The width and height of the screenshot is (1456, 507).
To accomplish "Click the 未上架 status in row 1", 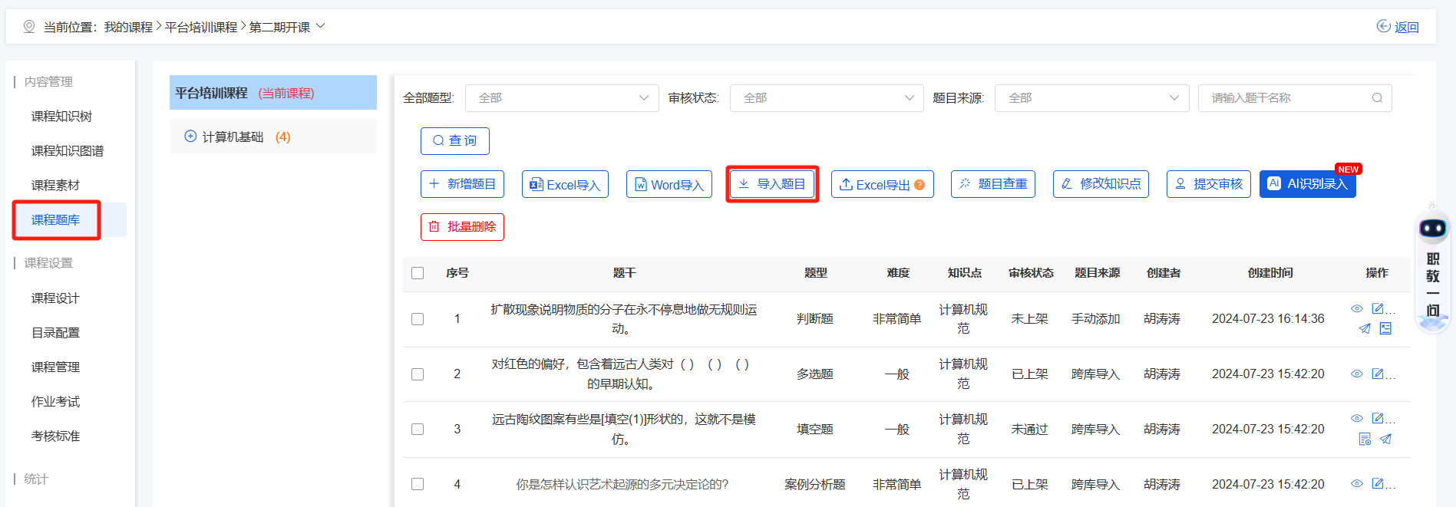I will click(x=1029, y=319).
